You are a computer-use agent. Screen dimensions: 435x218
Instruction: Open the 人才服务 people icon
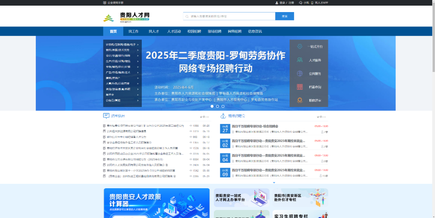click(x=300, y=60)
